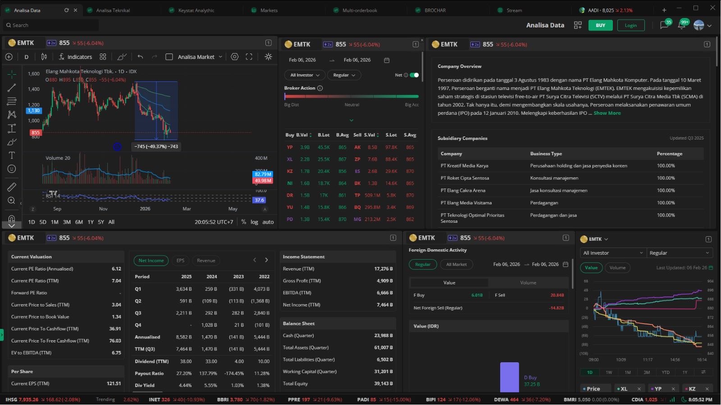Expand the Regular dropdown above the broker flow chart
The height and width of the screenshot is (405, 721).
(680, 253)
